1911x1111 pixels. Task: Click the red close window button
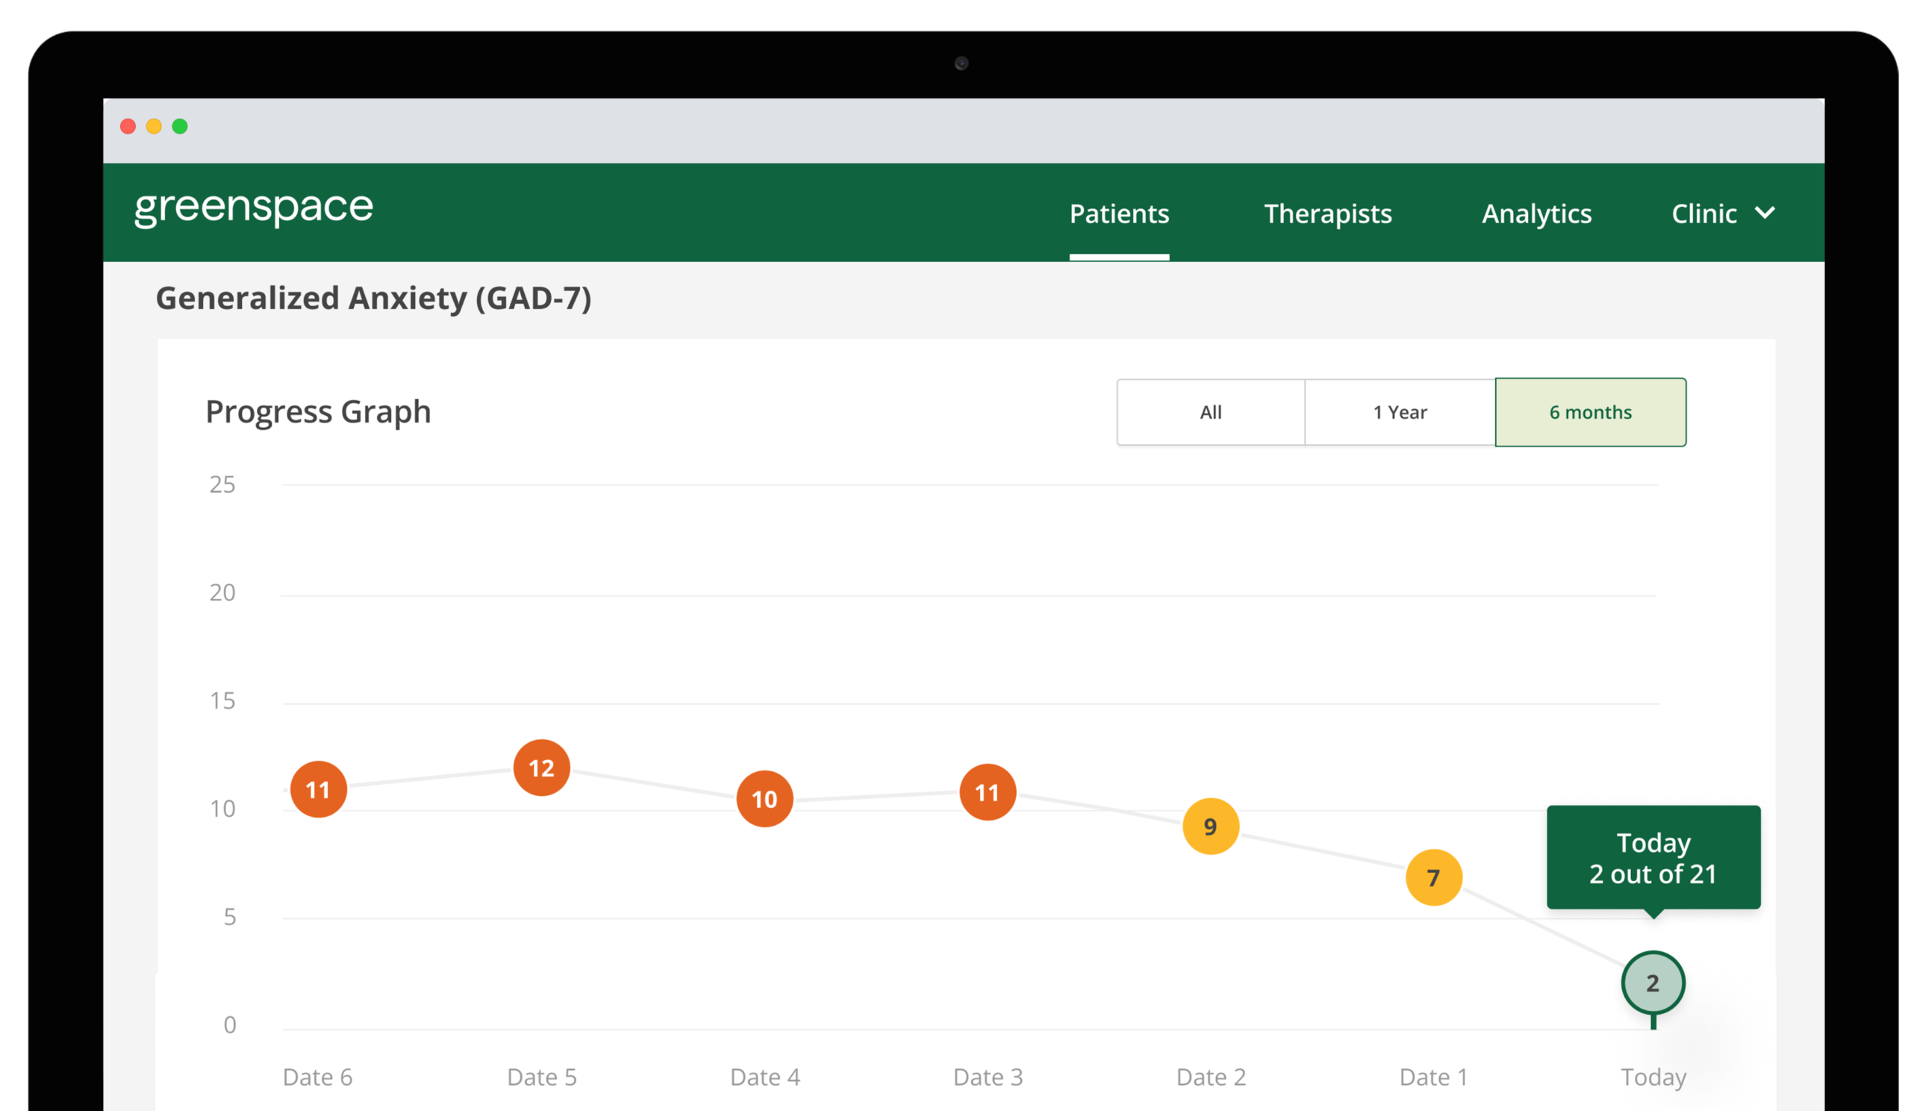(128, 127)
